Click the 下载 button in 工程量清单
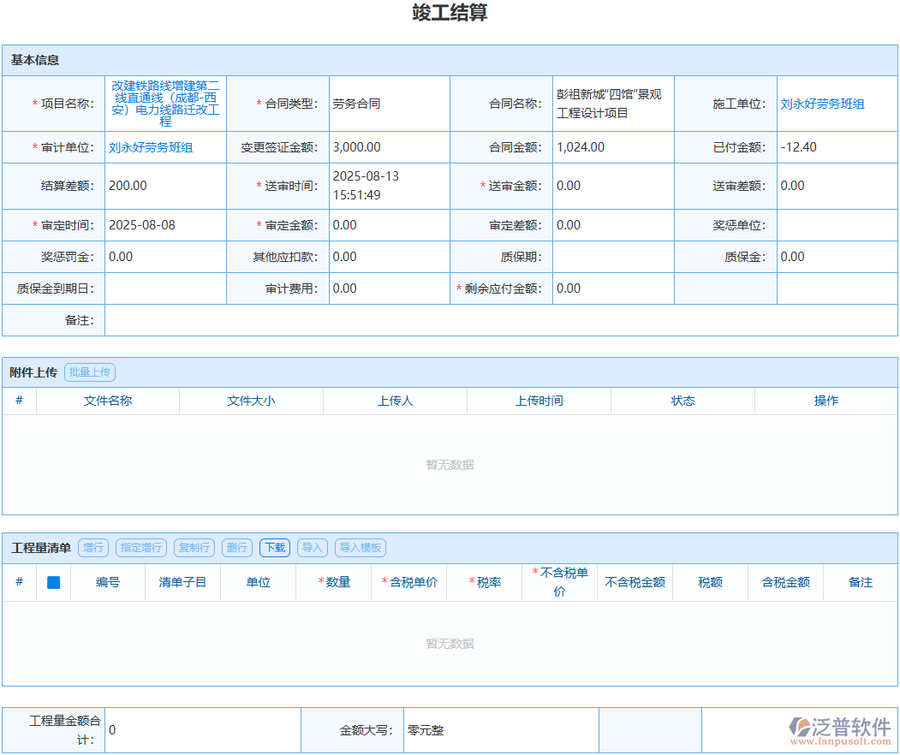The height and width of the screenshot is (755, 900). [275, 548]
